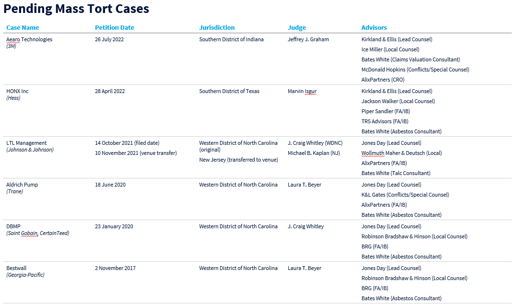Select Southern District of Texas jurisdiction cell
The image size is (516, 305).
click(x=229, y=91)
